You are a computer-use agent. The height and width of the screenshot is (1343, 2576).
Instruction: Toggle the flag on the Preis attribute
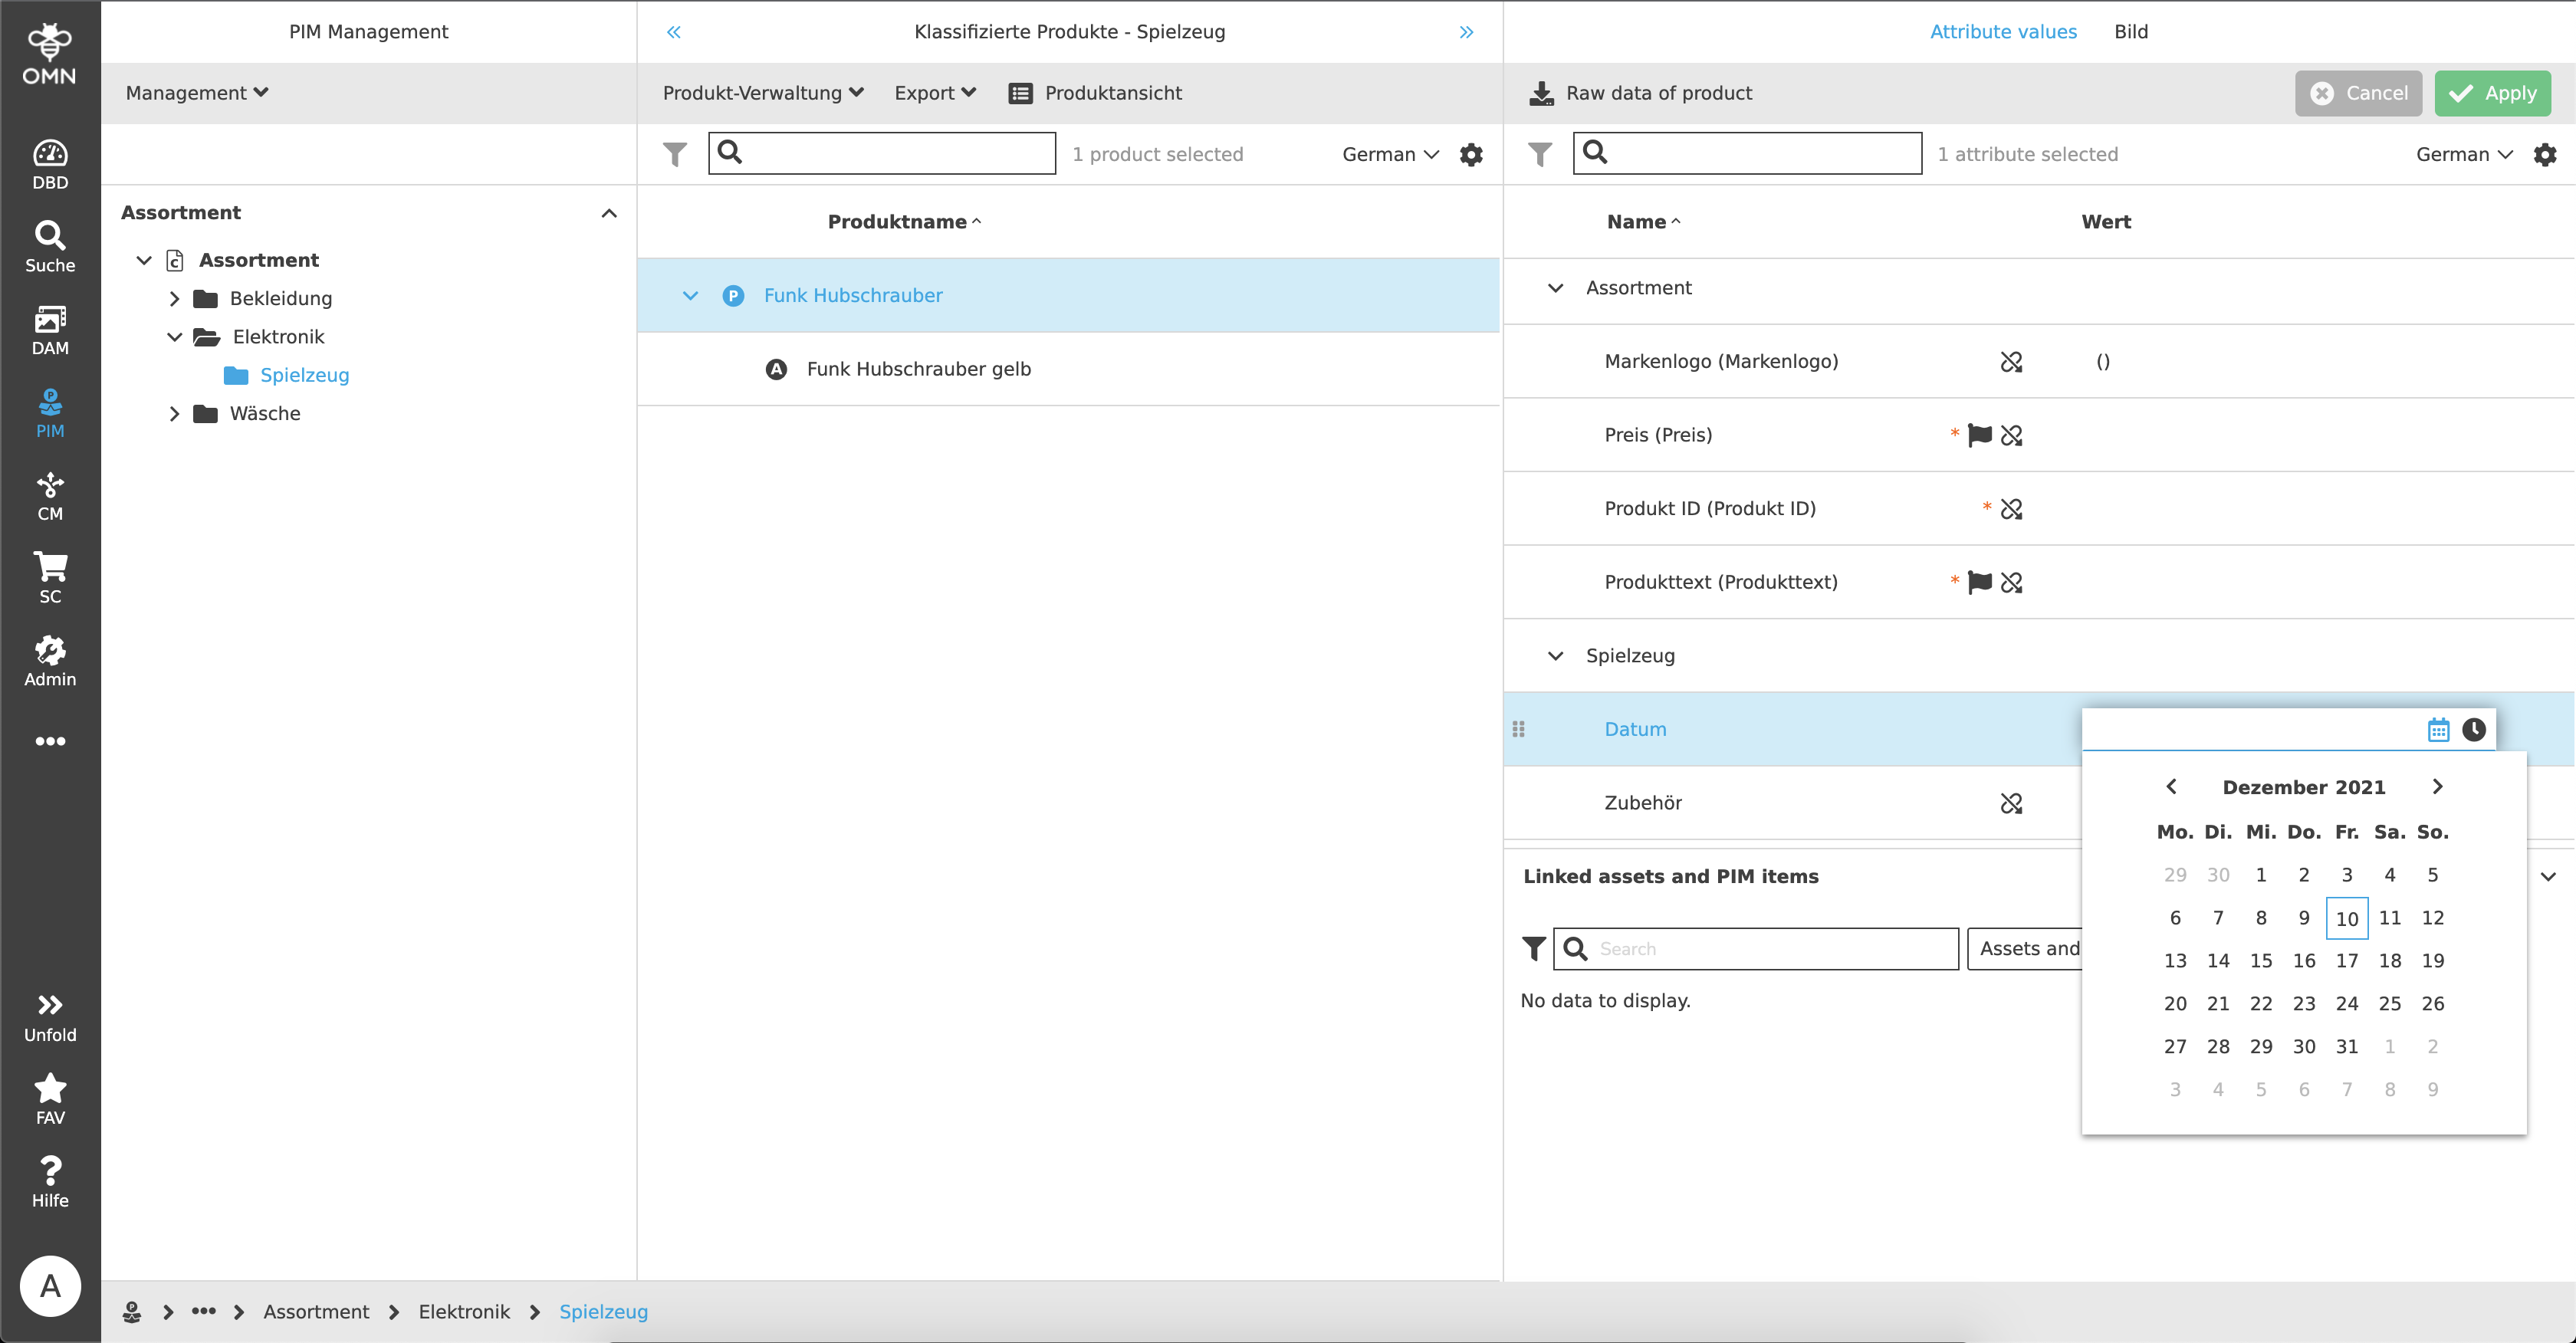coord(1979,435)
